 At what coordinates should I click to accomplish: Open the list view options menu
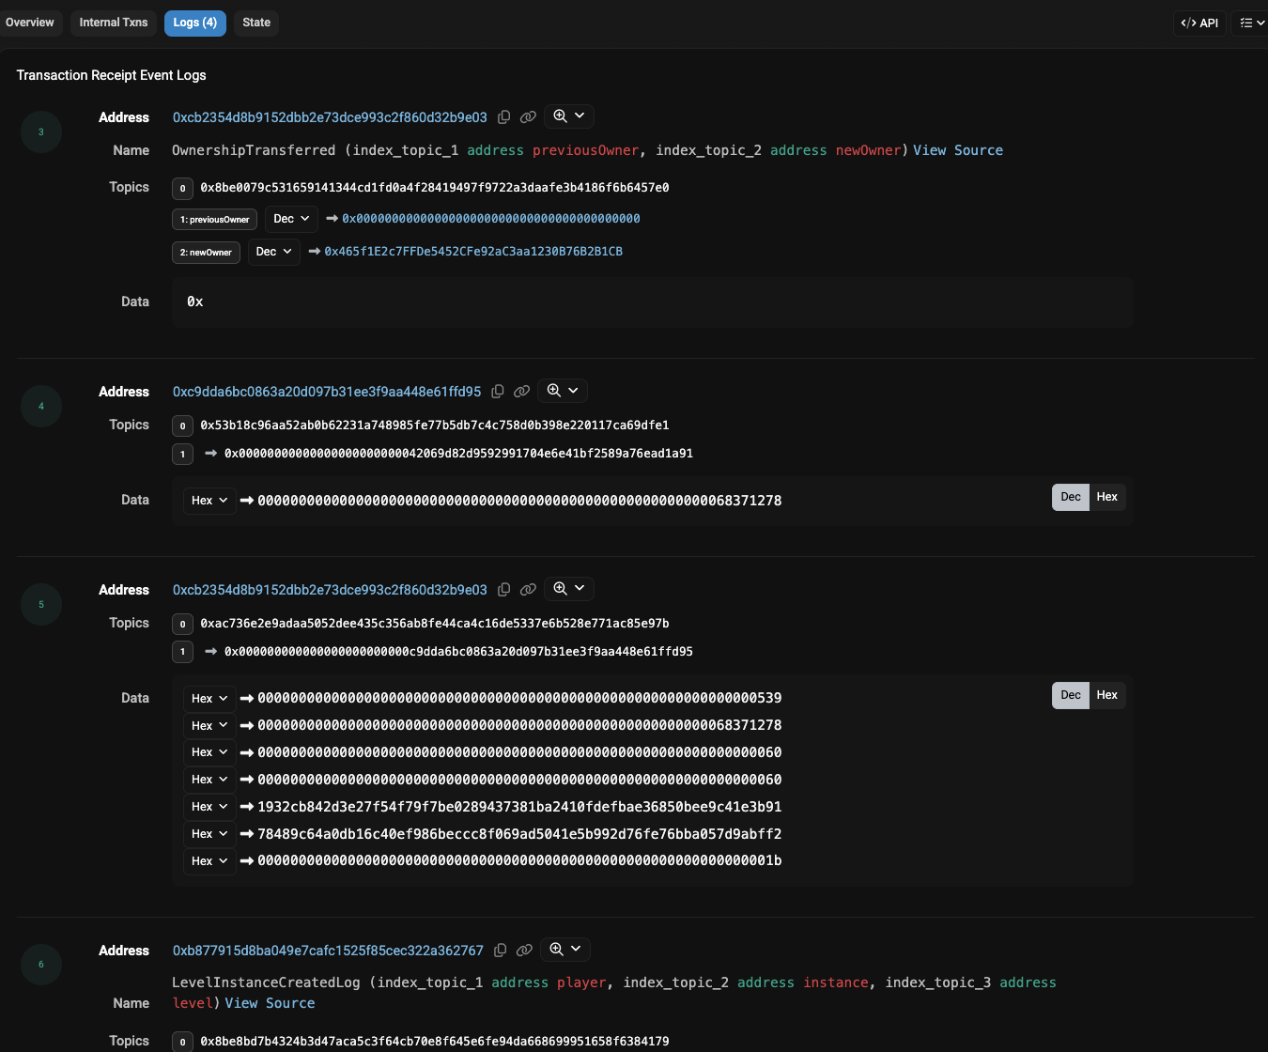tap(1250, 23)
